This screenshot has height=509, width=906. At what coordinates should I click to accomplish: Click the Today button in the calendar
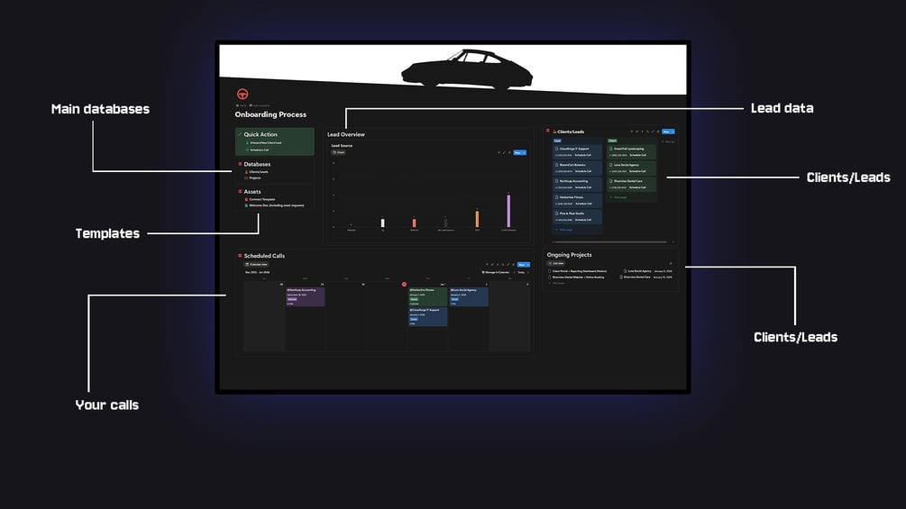tap(521, 272)
